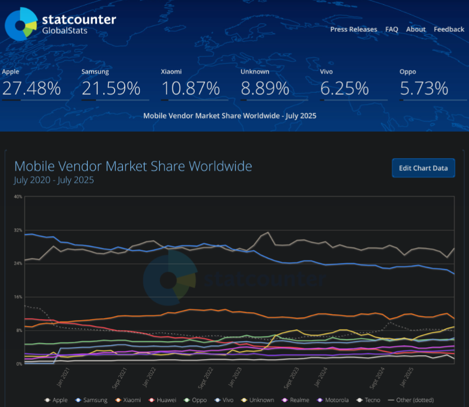Click the Sept 2022 axis label

click(x=205, y=378)
